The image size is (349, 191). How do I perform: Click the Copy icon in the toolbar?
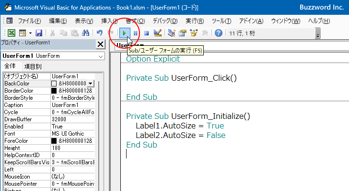point(63,33)
